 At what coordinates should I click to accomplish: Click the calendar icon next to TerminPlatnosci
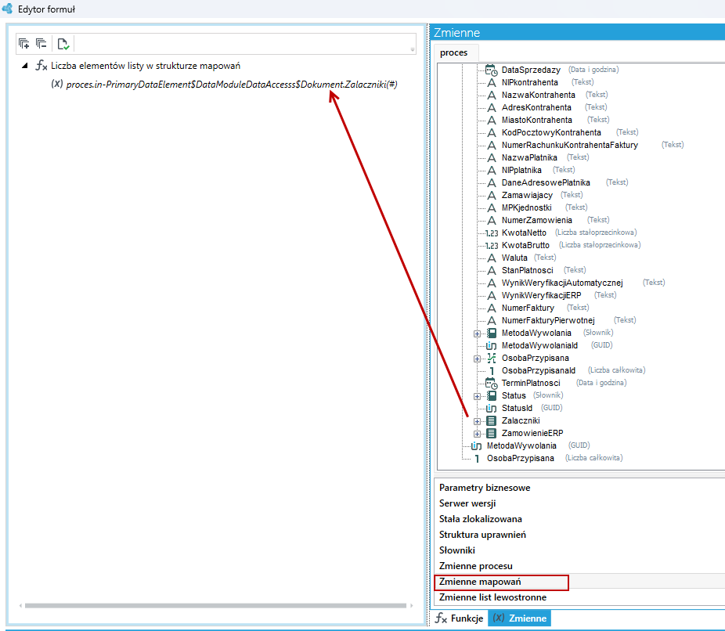click(491, 384)
